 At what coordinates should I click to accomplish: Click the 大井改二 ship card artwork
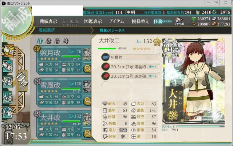pos(193,81)
